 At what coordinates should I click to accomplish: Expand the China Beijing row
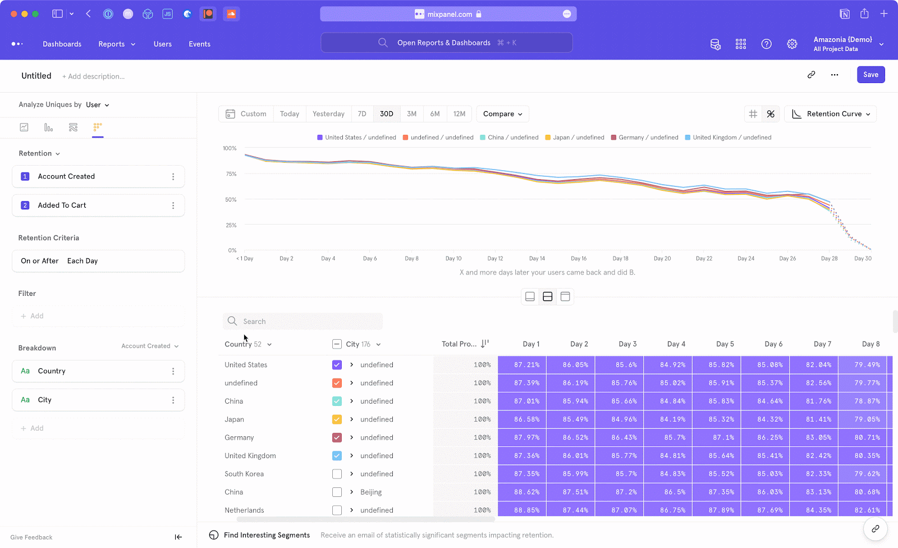click(x=351, y=492)
